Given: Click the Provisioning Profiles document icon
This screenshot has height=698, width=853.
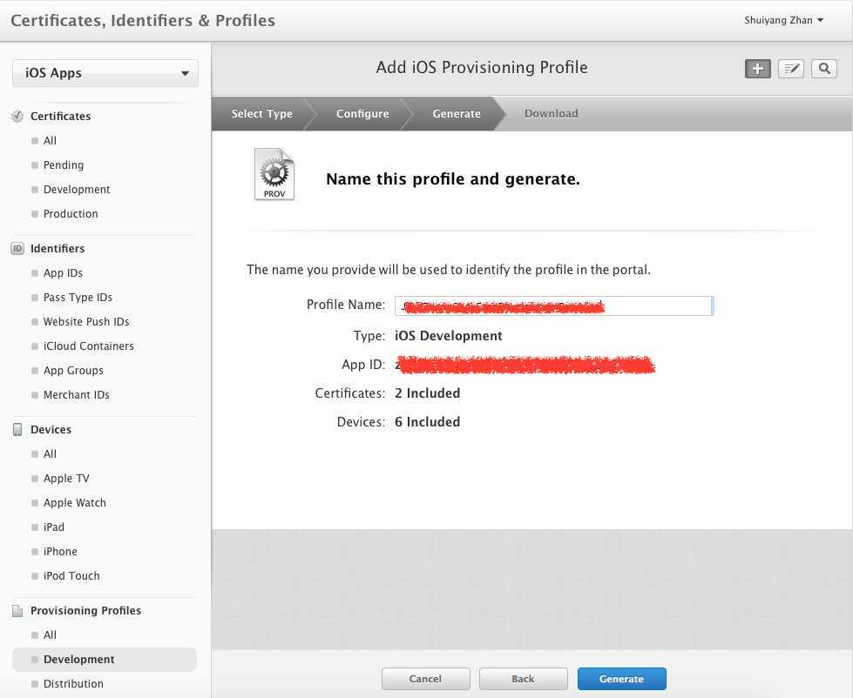Looking at the screenshot, I should pos(17,611).
